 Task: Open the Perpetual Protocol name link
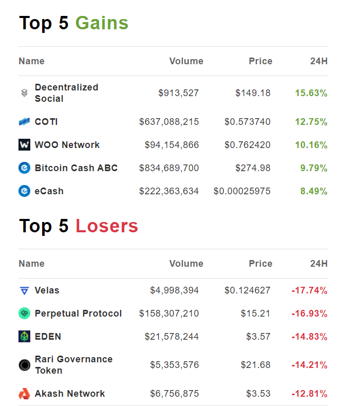point(78,313)
